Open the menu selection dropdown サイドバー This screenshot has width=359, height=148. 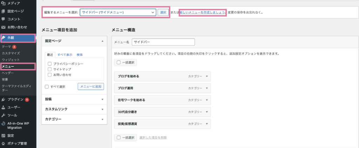[118, 12]
